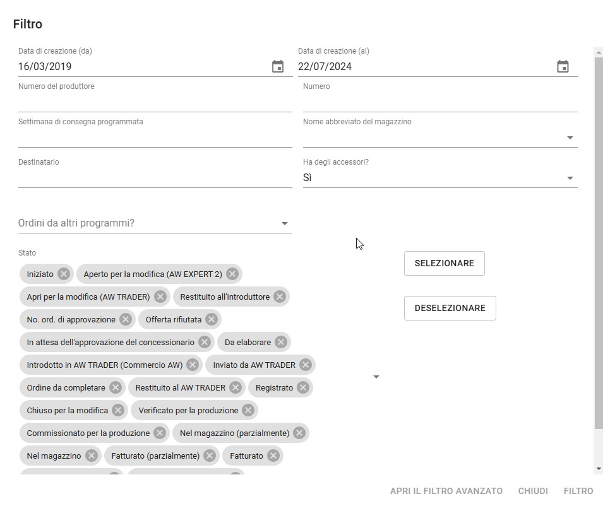
Task: Open calendar picker for creation date (da)
Action: tap(278, 67)
